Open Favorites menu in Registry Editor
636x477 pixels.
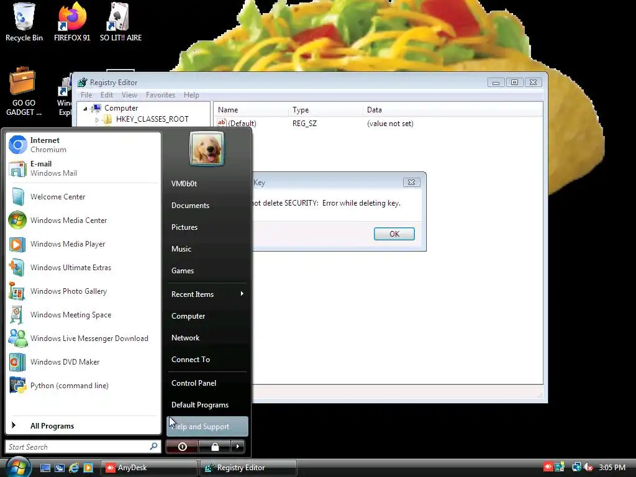pos(161,95)
